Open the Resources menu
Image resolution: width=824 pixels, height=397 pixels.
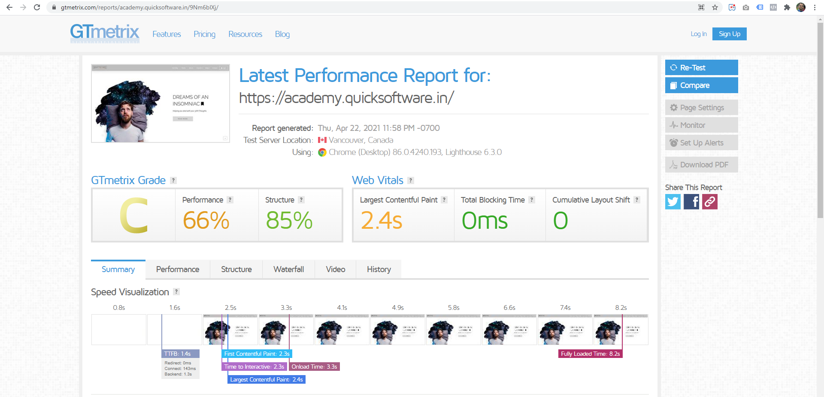[x=245, y=34]
